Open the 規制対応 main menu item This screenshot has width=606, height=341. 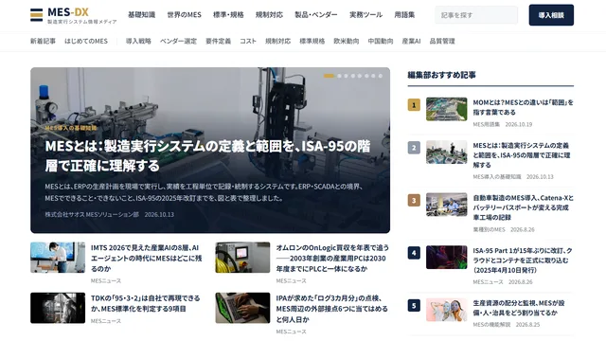pos(269,15)
